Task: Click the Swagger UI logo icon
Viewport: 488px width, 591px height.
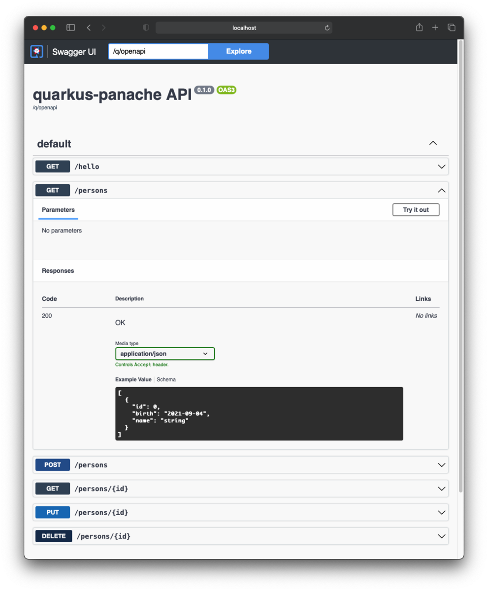Action: click(x=37, y=52)
